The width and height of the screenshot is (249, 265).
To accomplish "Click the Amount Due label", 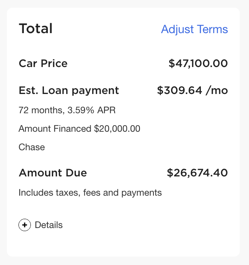I will point(53,173).
